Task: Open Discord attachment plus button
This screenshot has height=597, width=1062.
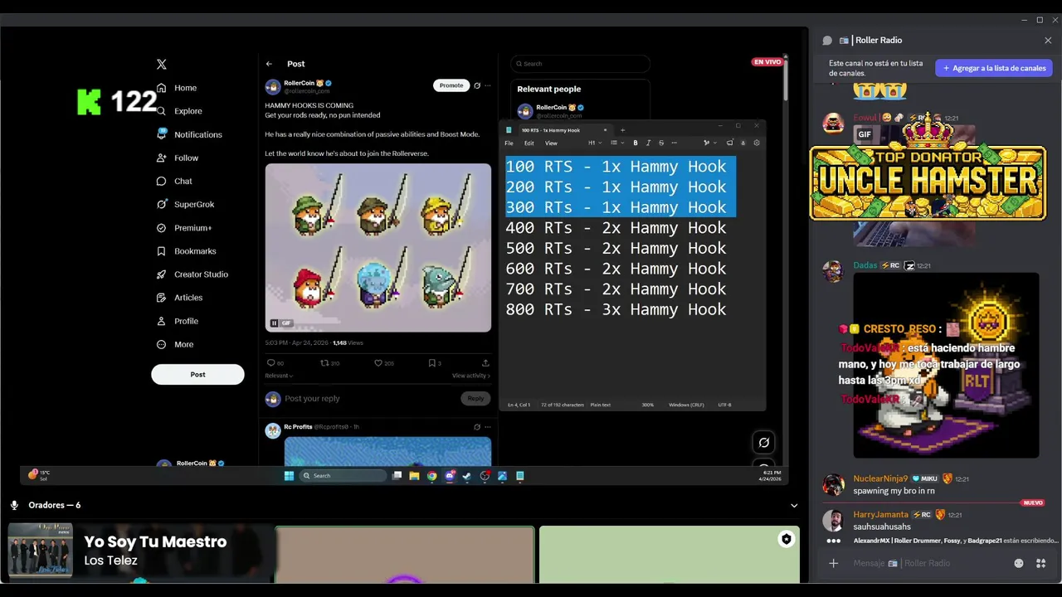Action: click(x=834, y=563)
